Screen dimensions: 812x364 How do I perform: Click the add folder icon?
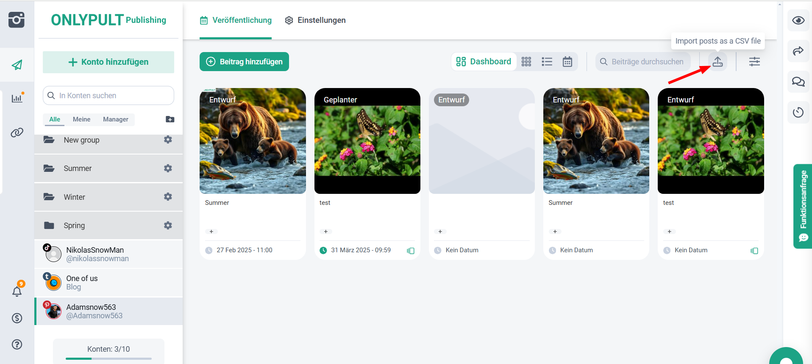pos(170,119)
